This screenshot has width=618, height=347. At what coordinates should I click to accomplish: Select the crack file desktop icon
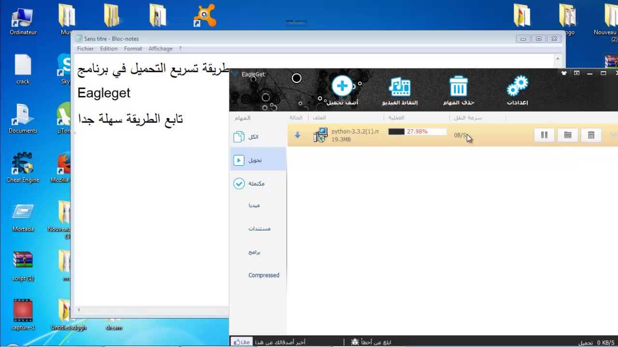[23, 69]
